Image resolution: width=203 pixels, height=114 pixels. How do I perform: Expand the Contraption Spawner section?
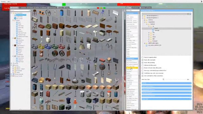click(167, 89)
